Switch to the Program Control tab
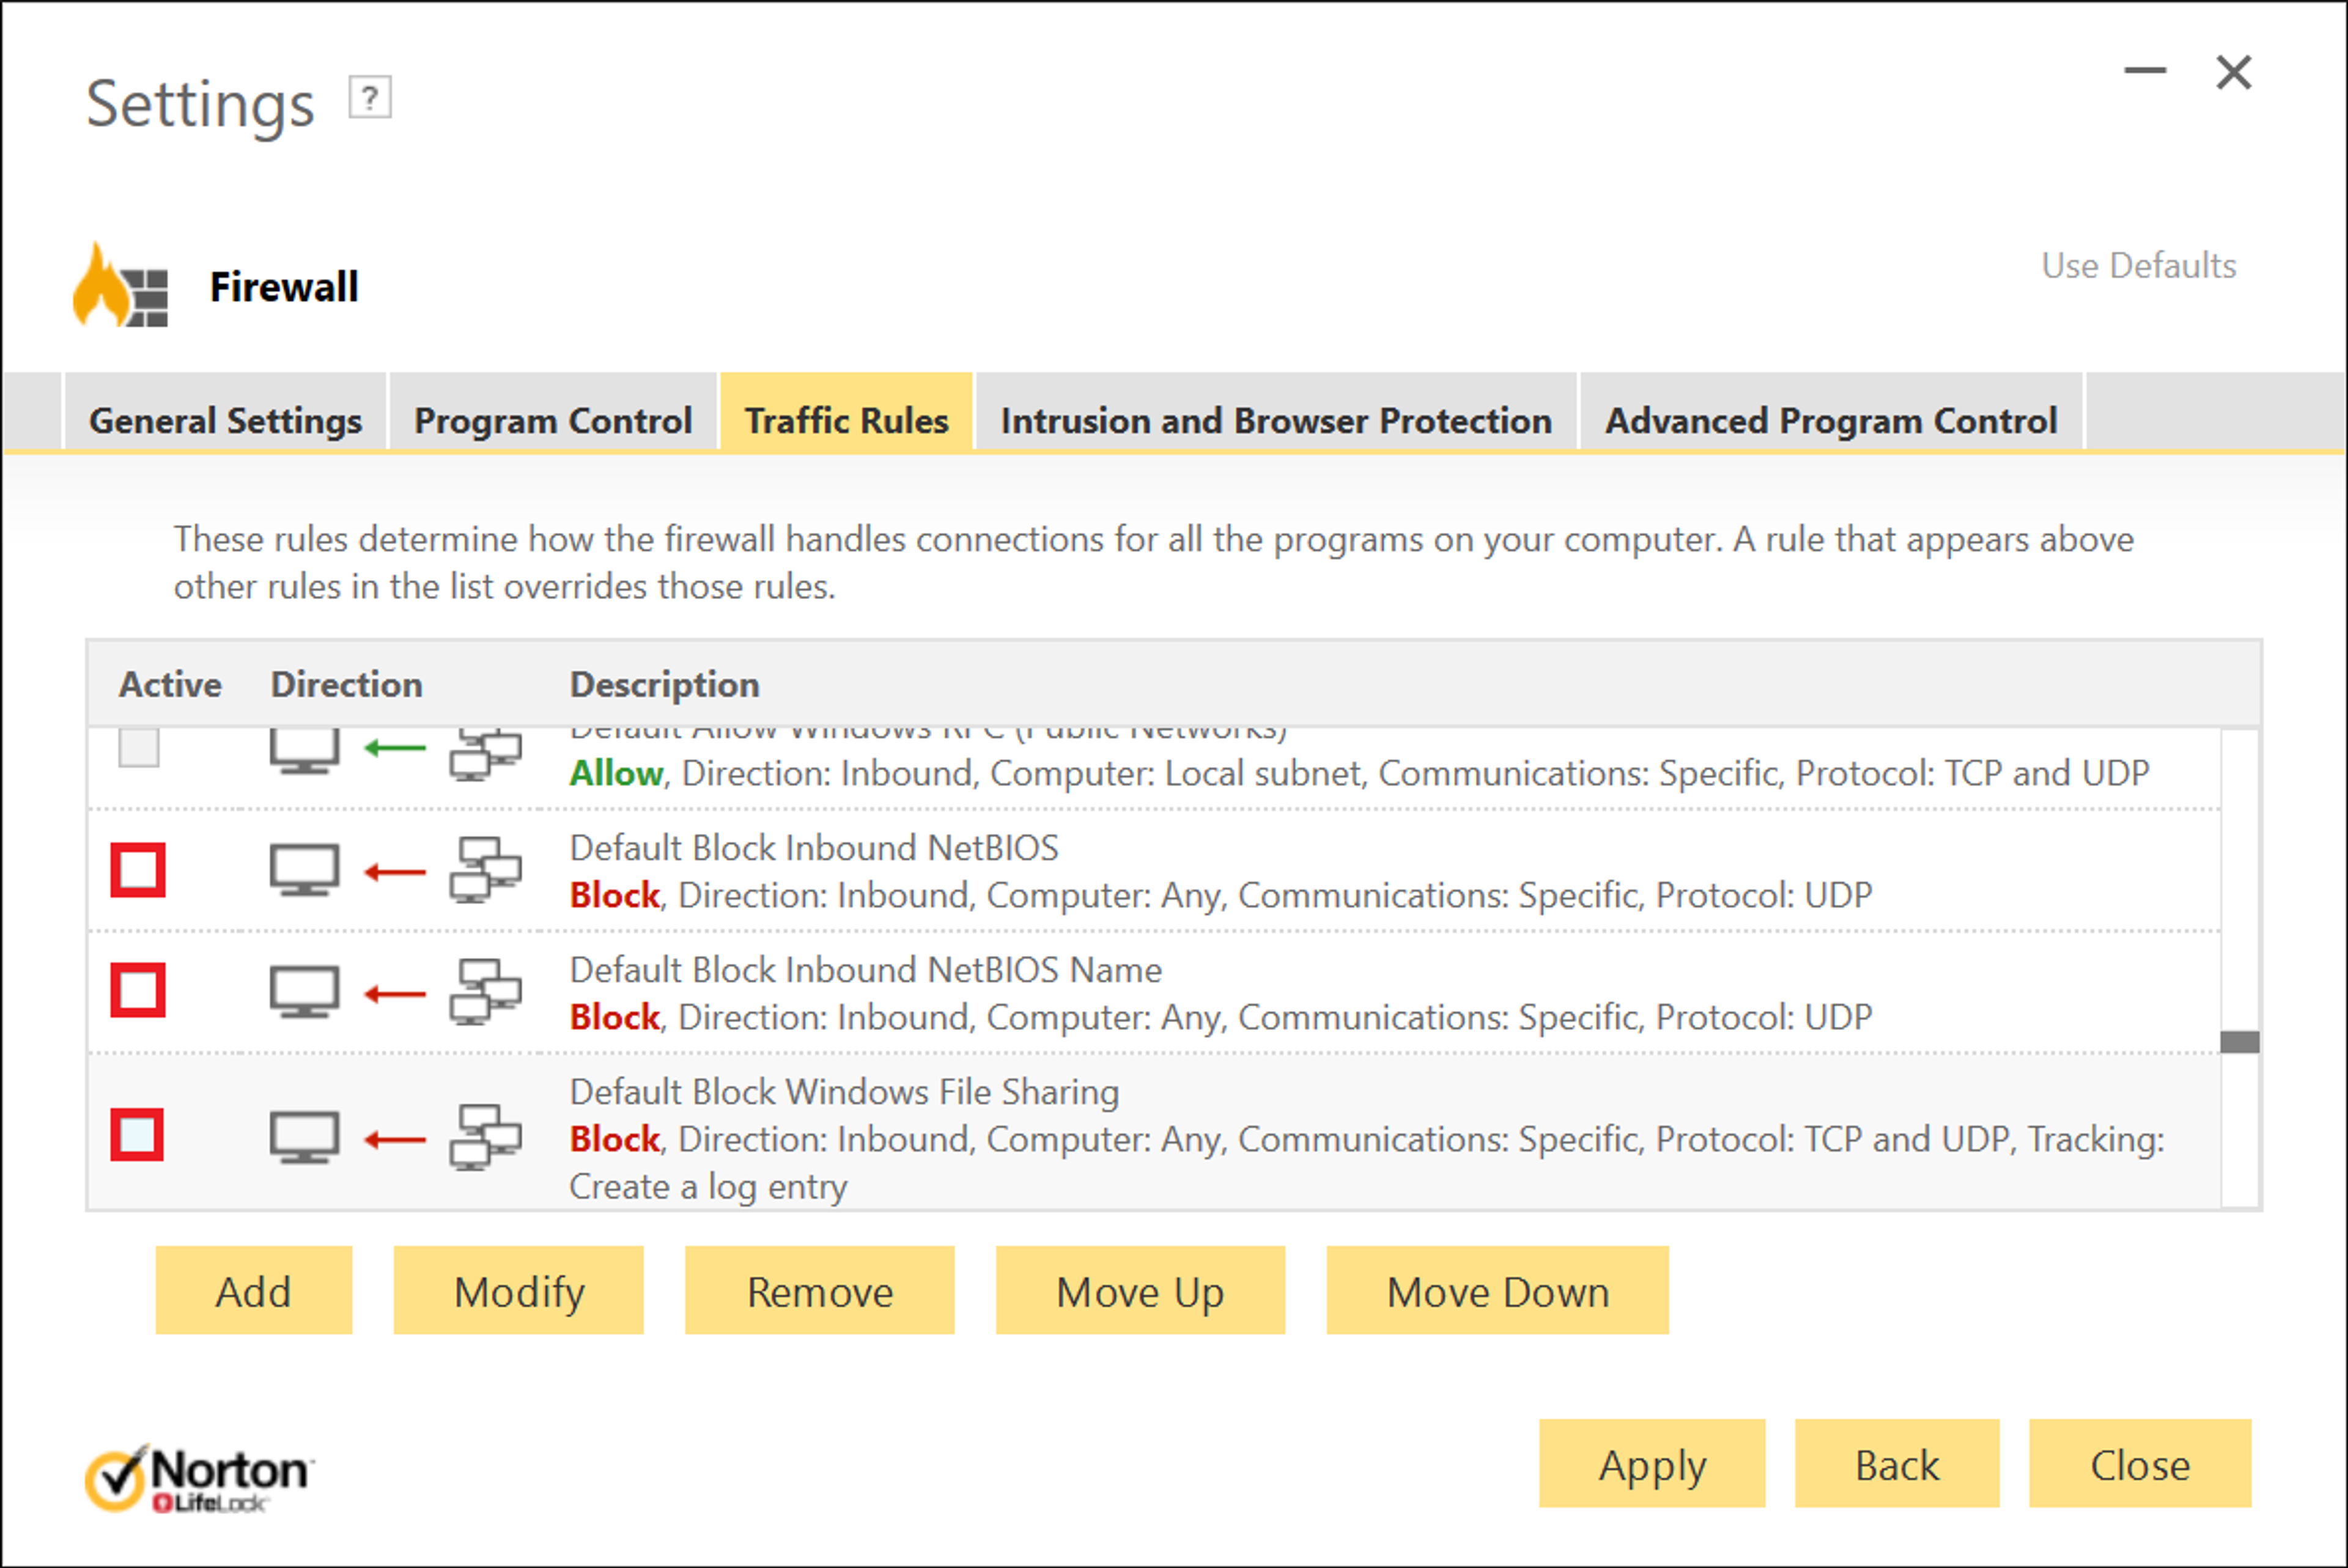The image size is (2348, 1568). click(553, 420)
